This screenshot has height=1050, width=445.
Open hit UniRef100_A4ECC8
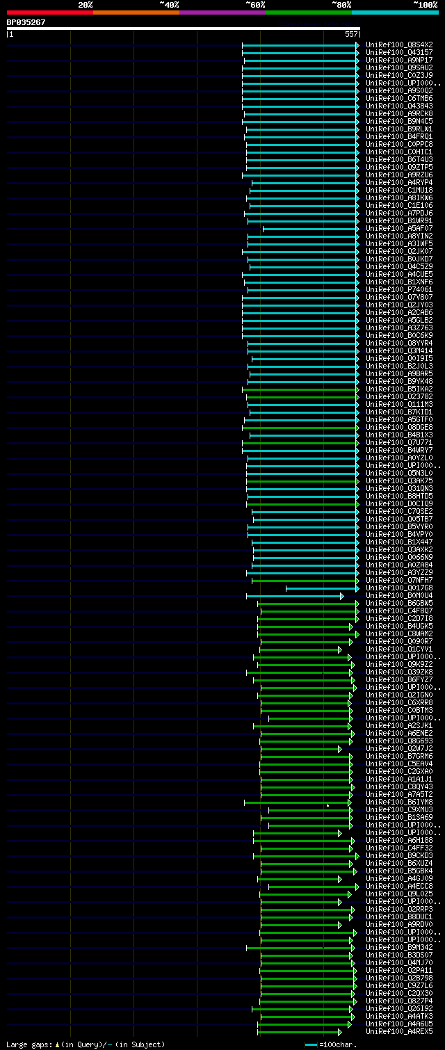click(x=399, y=886)
